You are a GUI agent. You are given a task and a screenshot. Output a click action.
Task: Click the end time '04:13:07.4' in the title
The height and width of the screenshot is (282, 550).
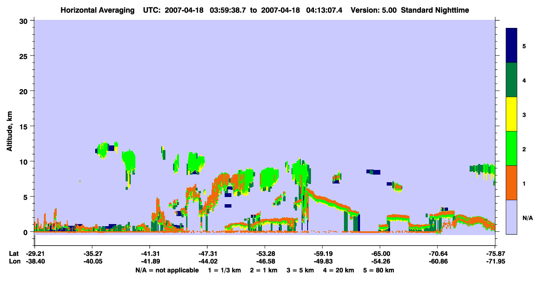[x=324, y=10]
